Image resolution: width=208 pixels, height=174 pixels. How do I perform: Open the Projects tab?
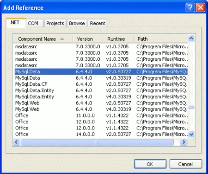[x=55, y=23]
